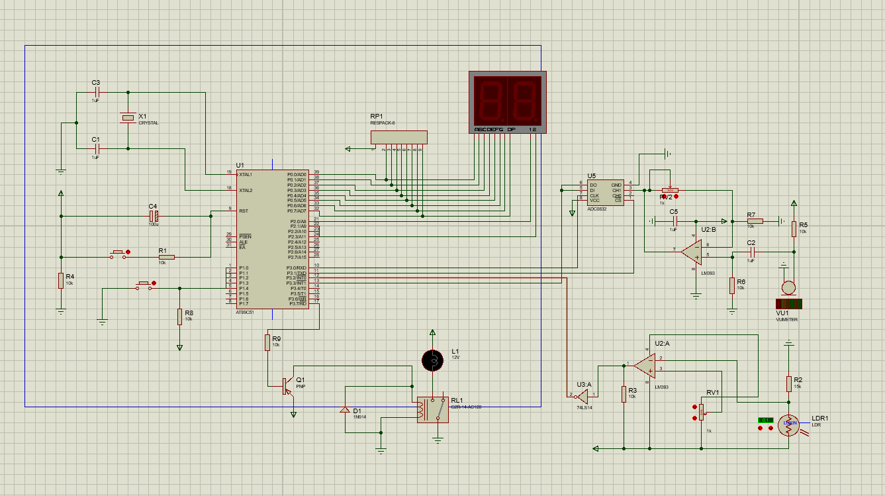Click right red dot beside LDR1
Image resolution: width=885 pixels, height=496 pixels.
tap(772, 428)
